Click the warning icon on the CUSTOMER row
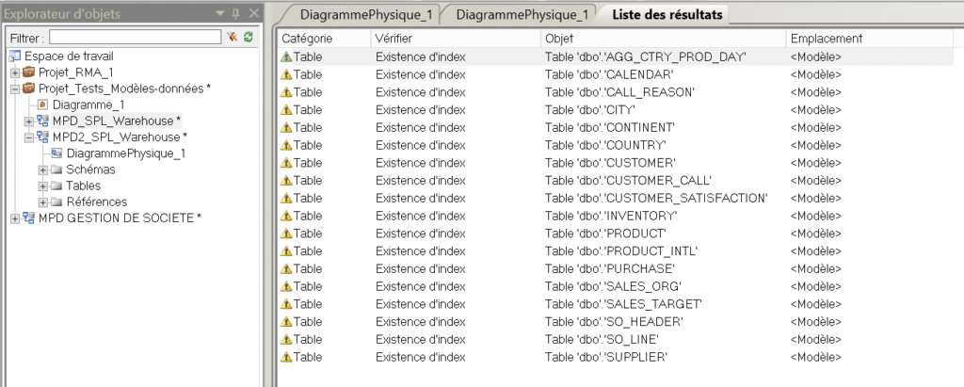The image size is (964, 387). coord(286,163)
